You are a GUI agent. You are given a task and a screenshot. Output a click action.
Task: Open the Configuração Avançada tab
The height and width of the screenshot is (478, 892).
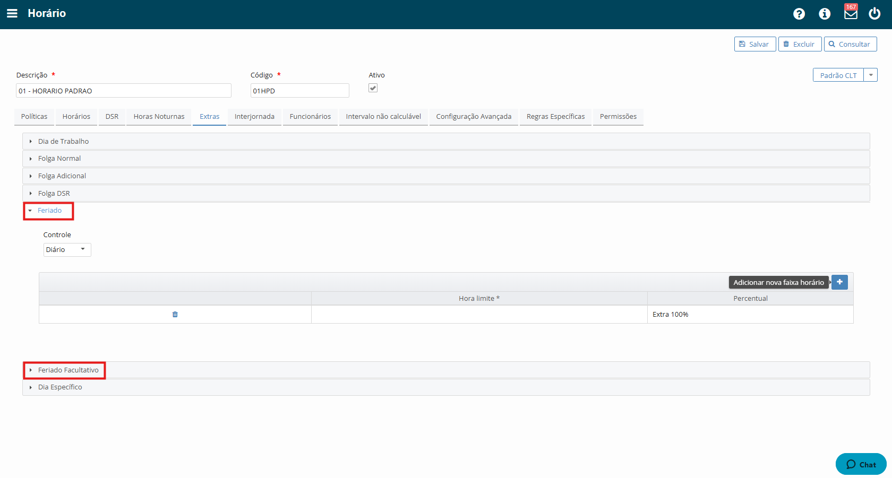(474, 117)
